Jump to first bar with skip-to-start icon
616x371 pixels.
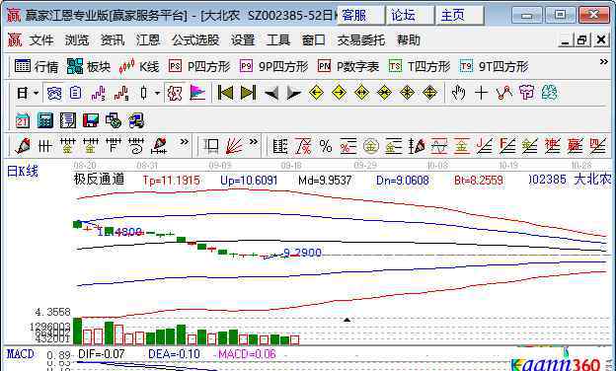[225, 93]
